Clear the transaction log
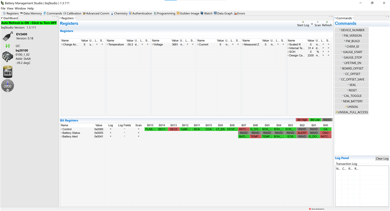This screenshot has height=211, width=390. click(x=382, y=159)
